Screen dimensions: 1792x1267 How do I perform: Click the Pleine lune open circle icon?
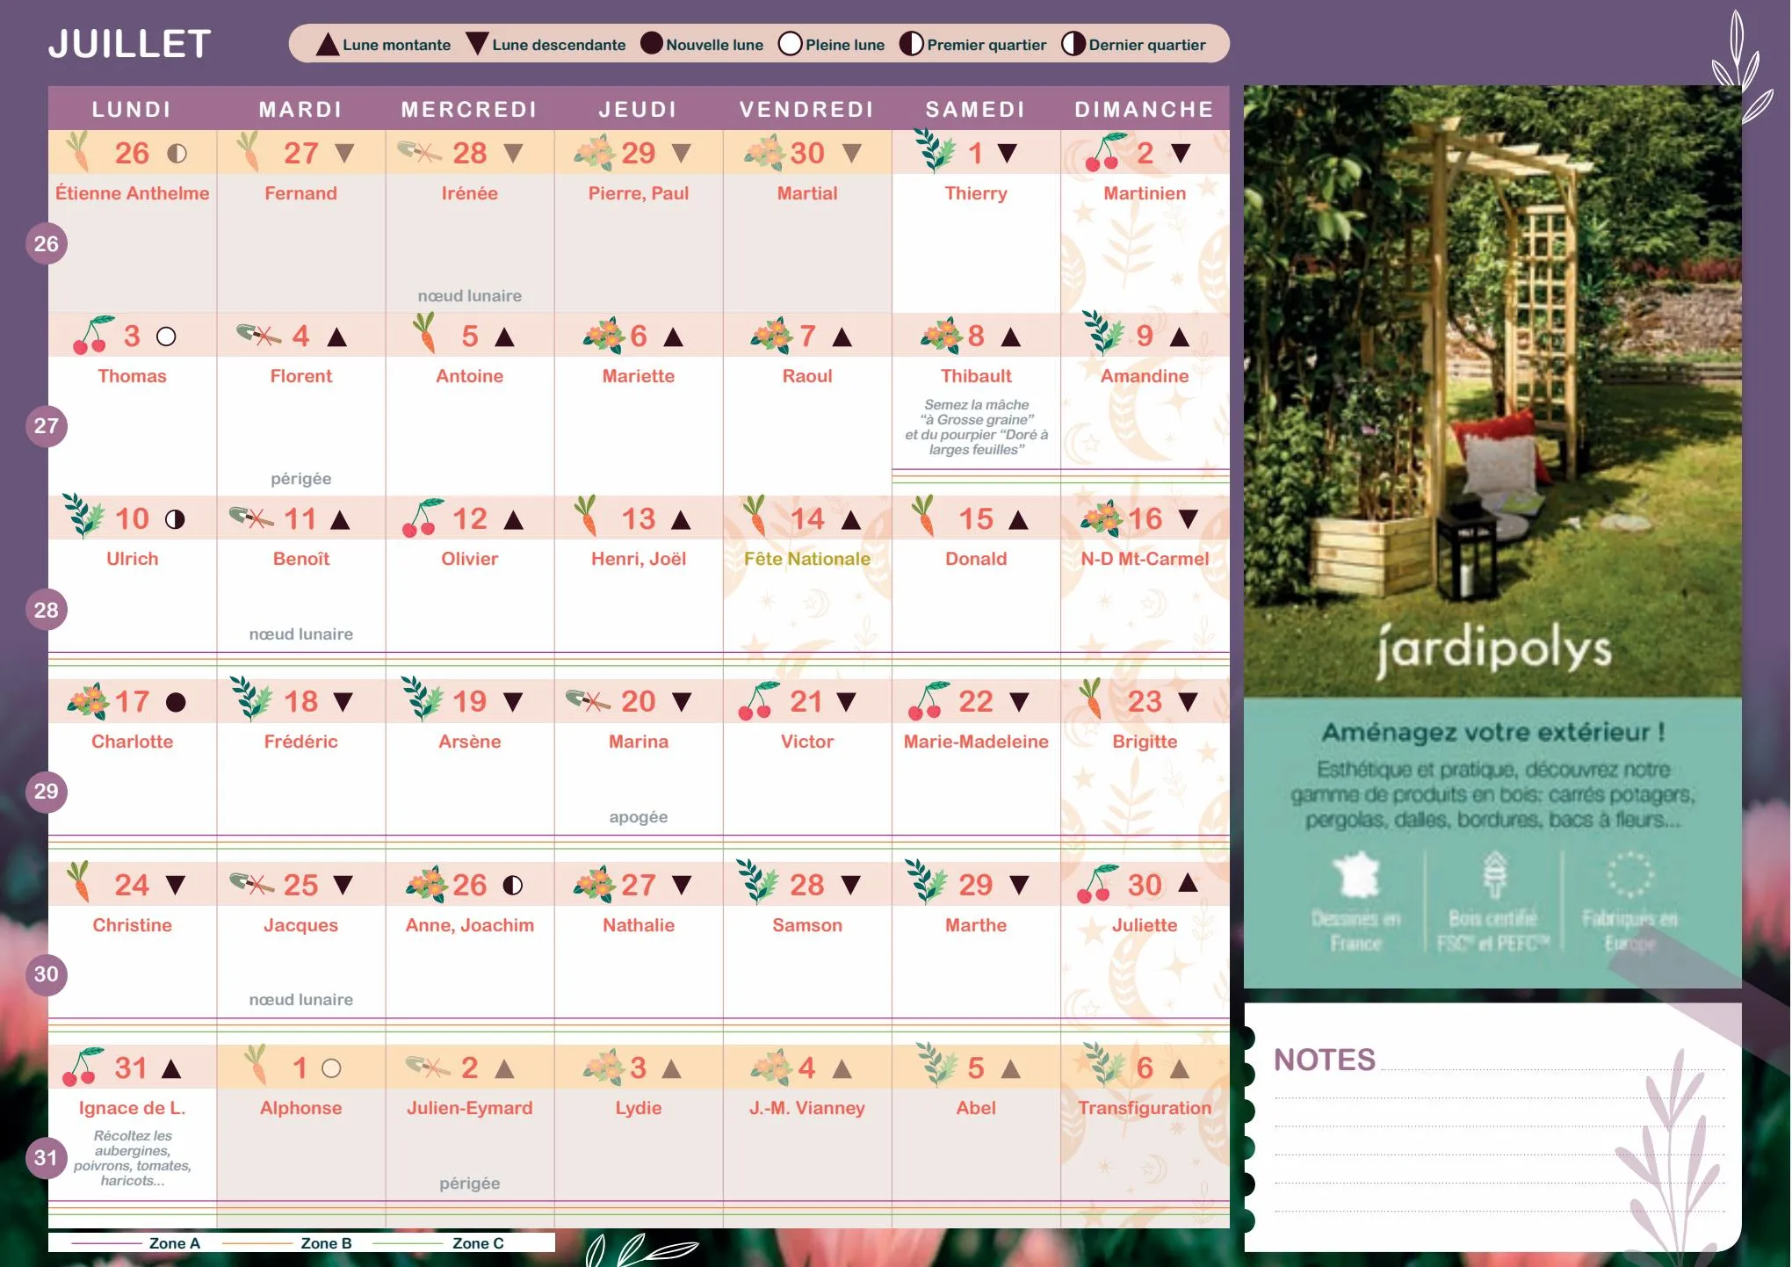783,46
